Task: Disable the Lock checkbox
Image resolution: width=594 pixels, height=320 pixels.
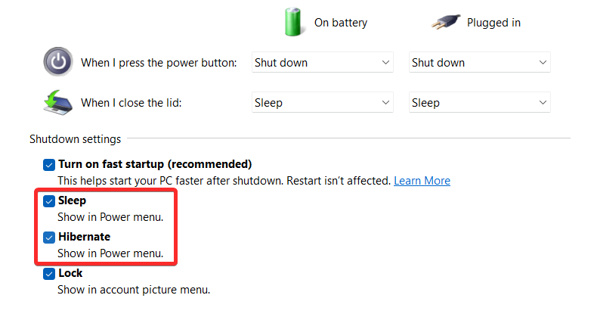Action: point(49,274)
